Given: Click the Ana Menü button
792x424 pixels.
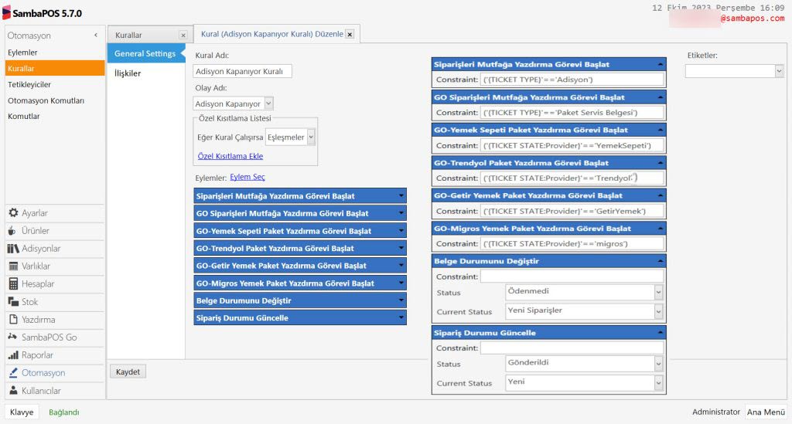Looking at the screenshot, I should [766, 412].
